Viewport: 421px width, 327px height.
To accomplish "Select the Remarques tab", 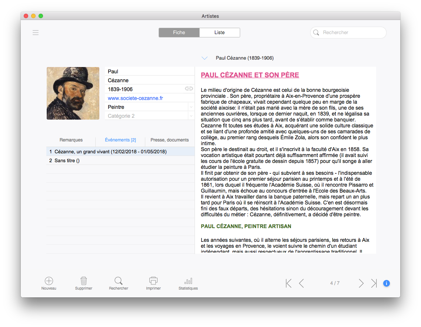I will tap(71, 140).
